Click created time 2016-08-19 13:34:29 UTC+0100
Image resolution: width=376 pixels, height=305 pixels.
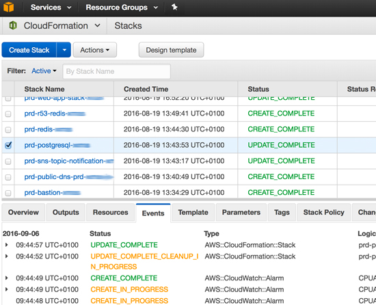point(174,193)
